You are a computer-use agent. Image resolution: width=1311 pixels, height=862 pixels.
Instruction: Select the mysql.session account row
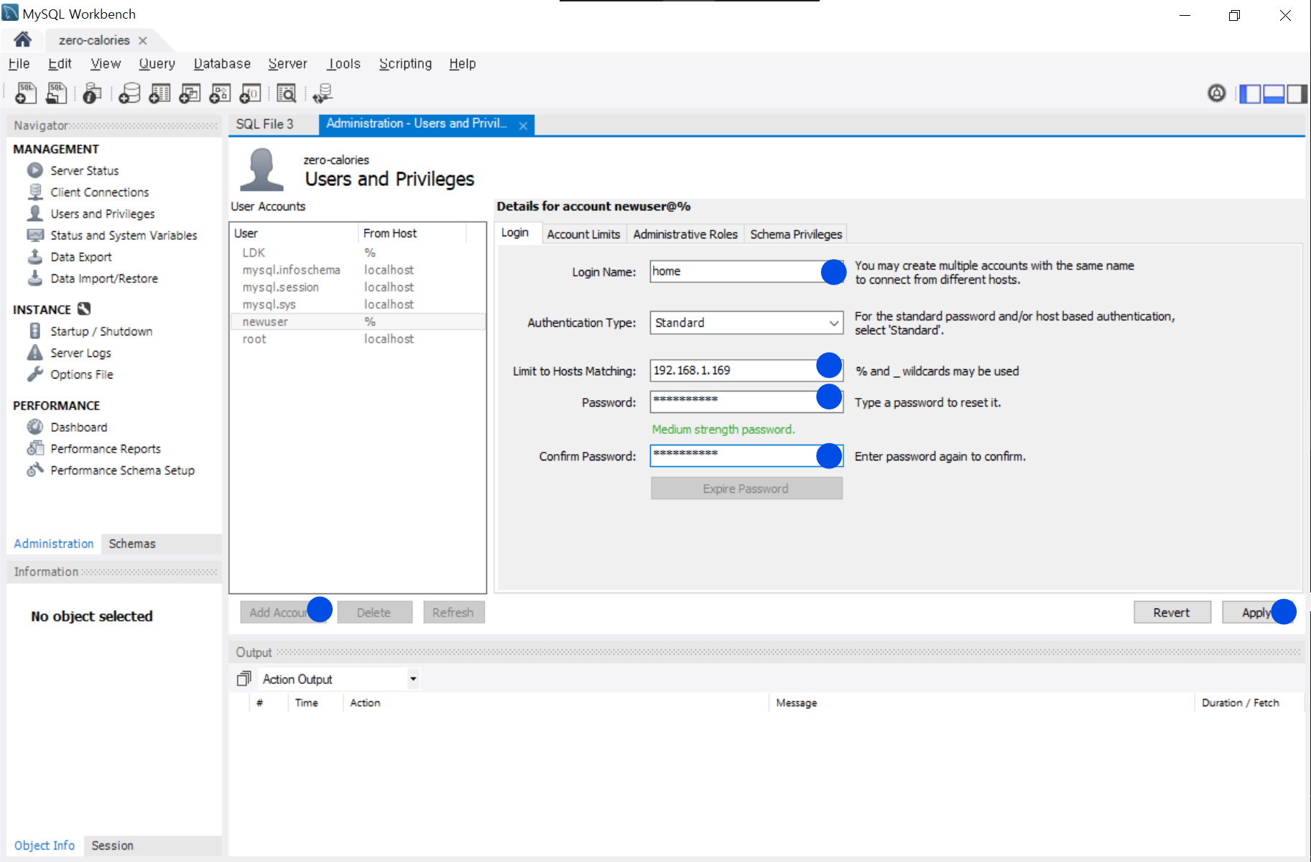click(x=358, y=287)
